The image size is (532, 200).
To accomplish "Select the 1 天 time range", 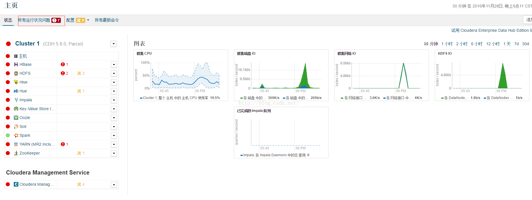I will click(507, 44).
